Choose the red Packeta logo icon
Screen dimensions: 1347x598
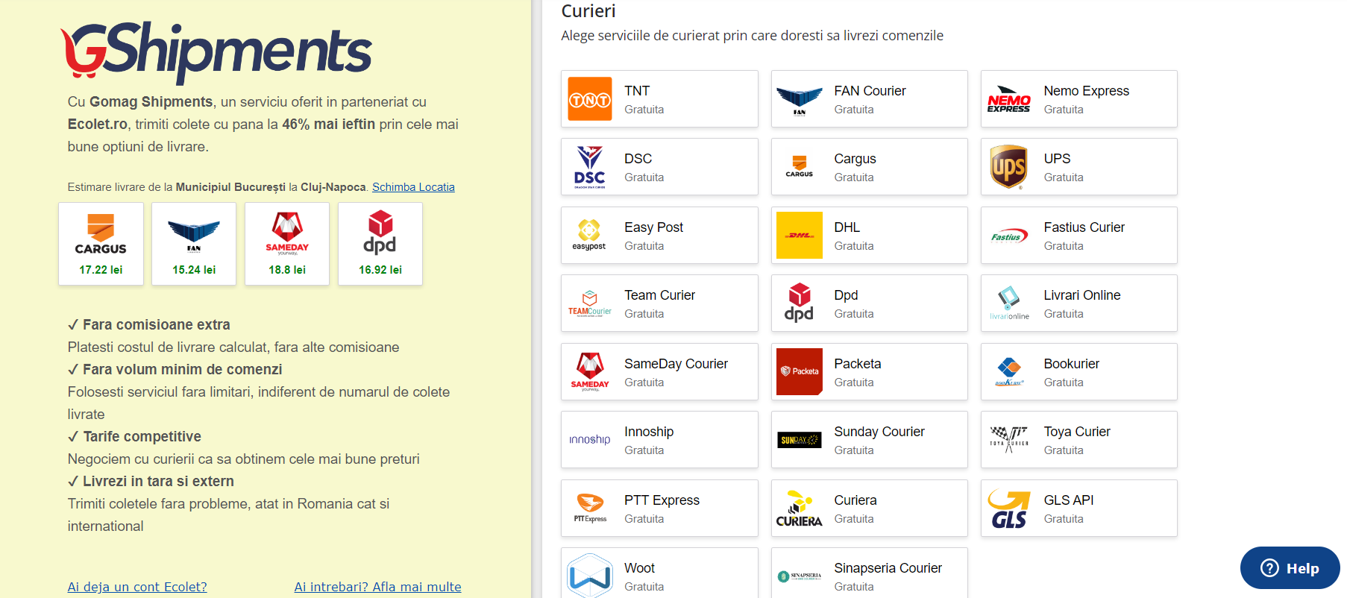coord(799,371)
